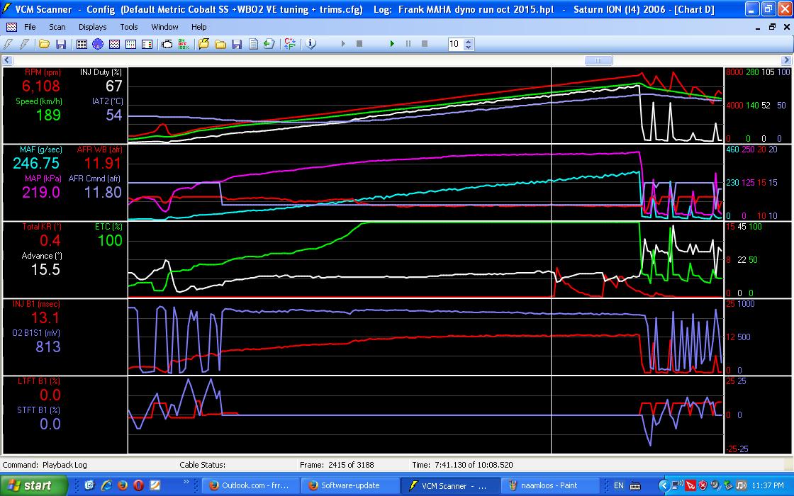Screen dimensions: 794x496
Task: Switch to the Outlook.com Firefox taskbar button
Action: point(251,485)
